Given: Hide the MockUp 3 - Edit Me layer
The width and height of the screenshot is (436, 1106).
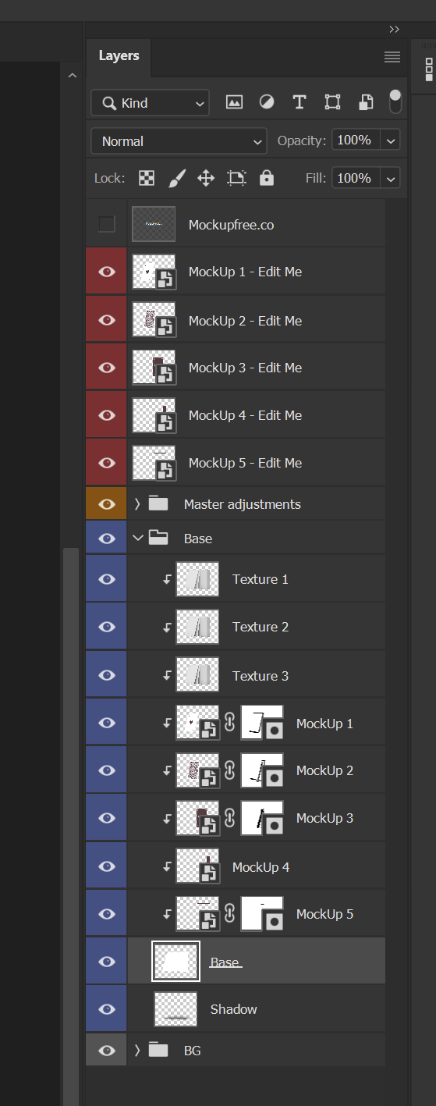Looking at the screenshot, I should coord(107,368).
